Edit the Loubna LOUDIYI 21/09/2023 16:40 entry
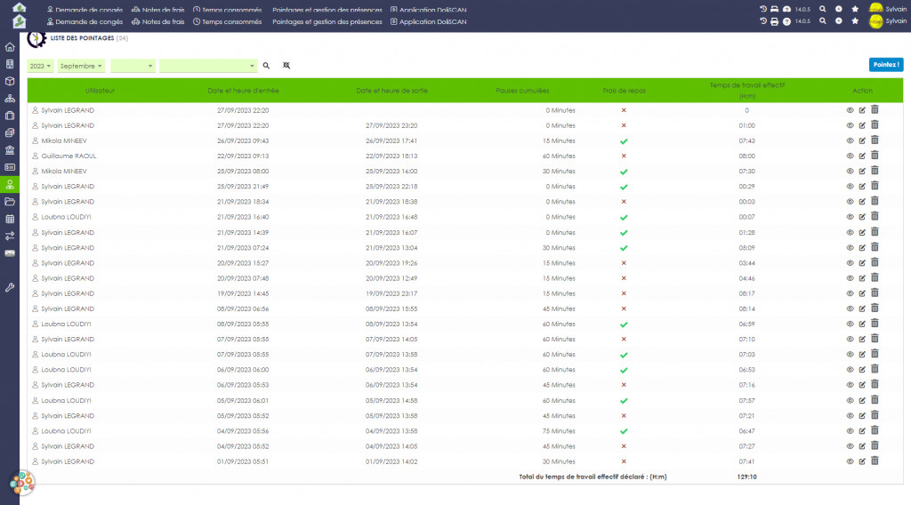The height and width of the screenshot is (505, 911). pyautogui.click(x=862, y=217)
